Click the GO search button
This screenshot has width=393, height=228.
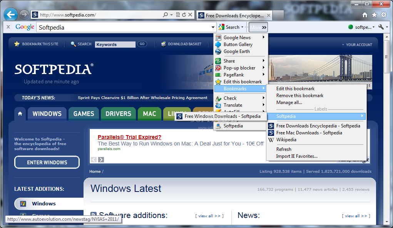coord(142,44)
